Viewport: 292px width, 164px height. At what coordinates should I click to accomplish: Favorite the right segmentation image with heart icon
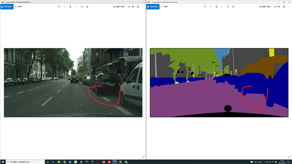pos(222,7)
